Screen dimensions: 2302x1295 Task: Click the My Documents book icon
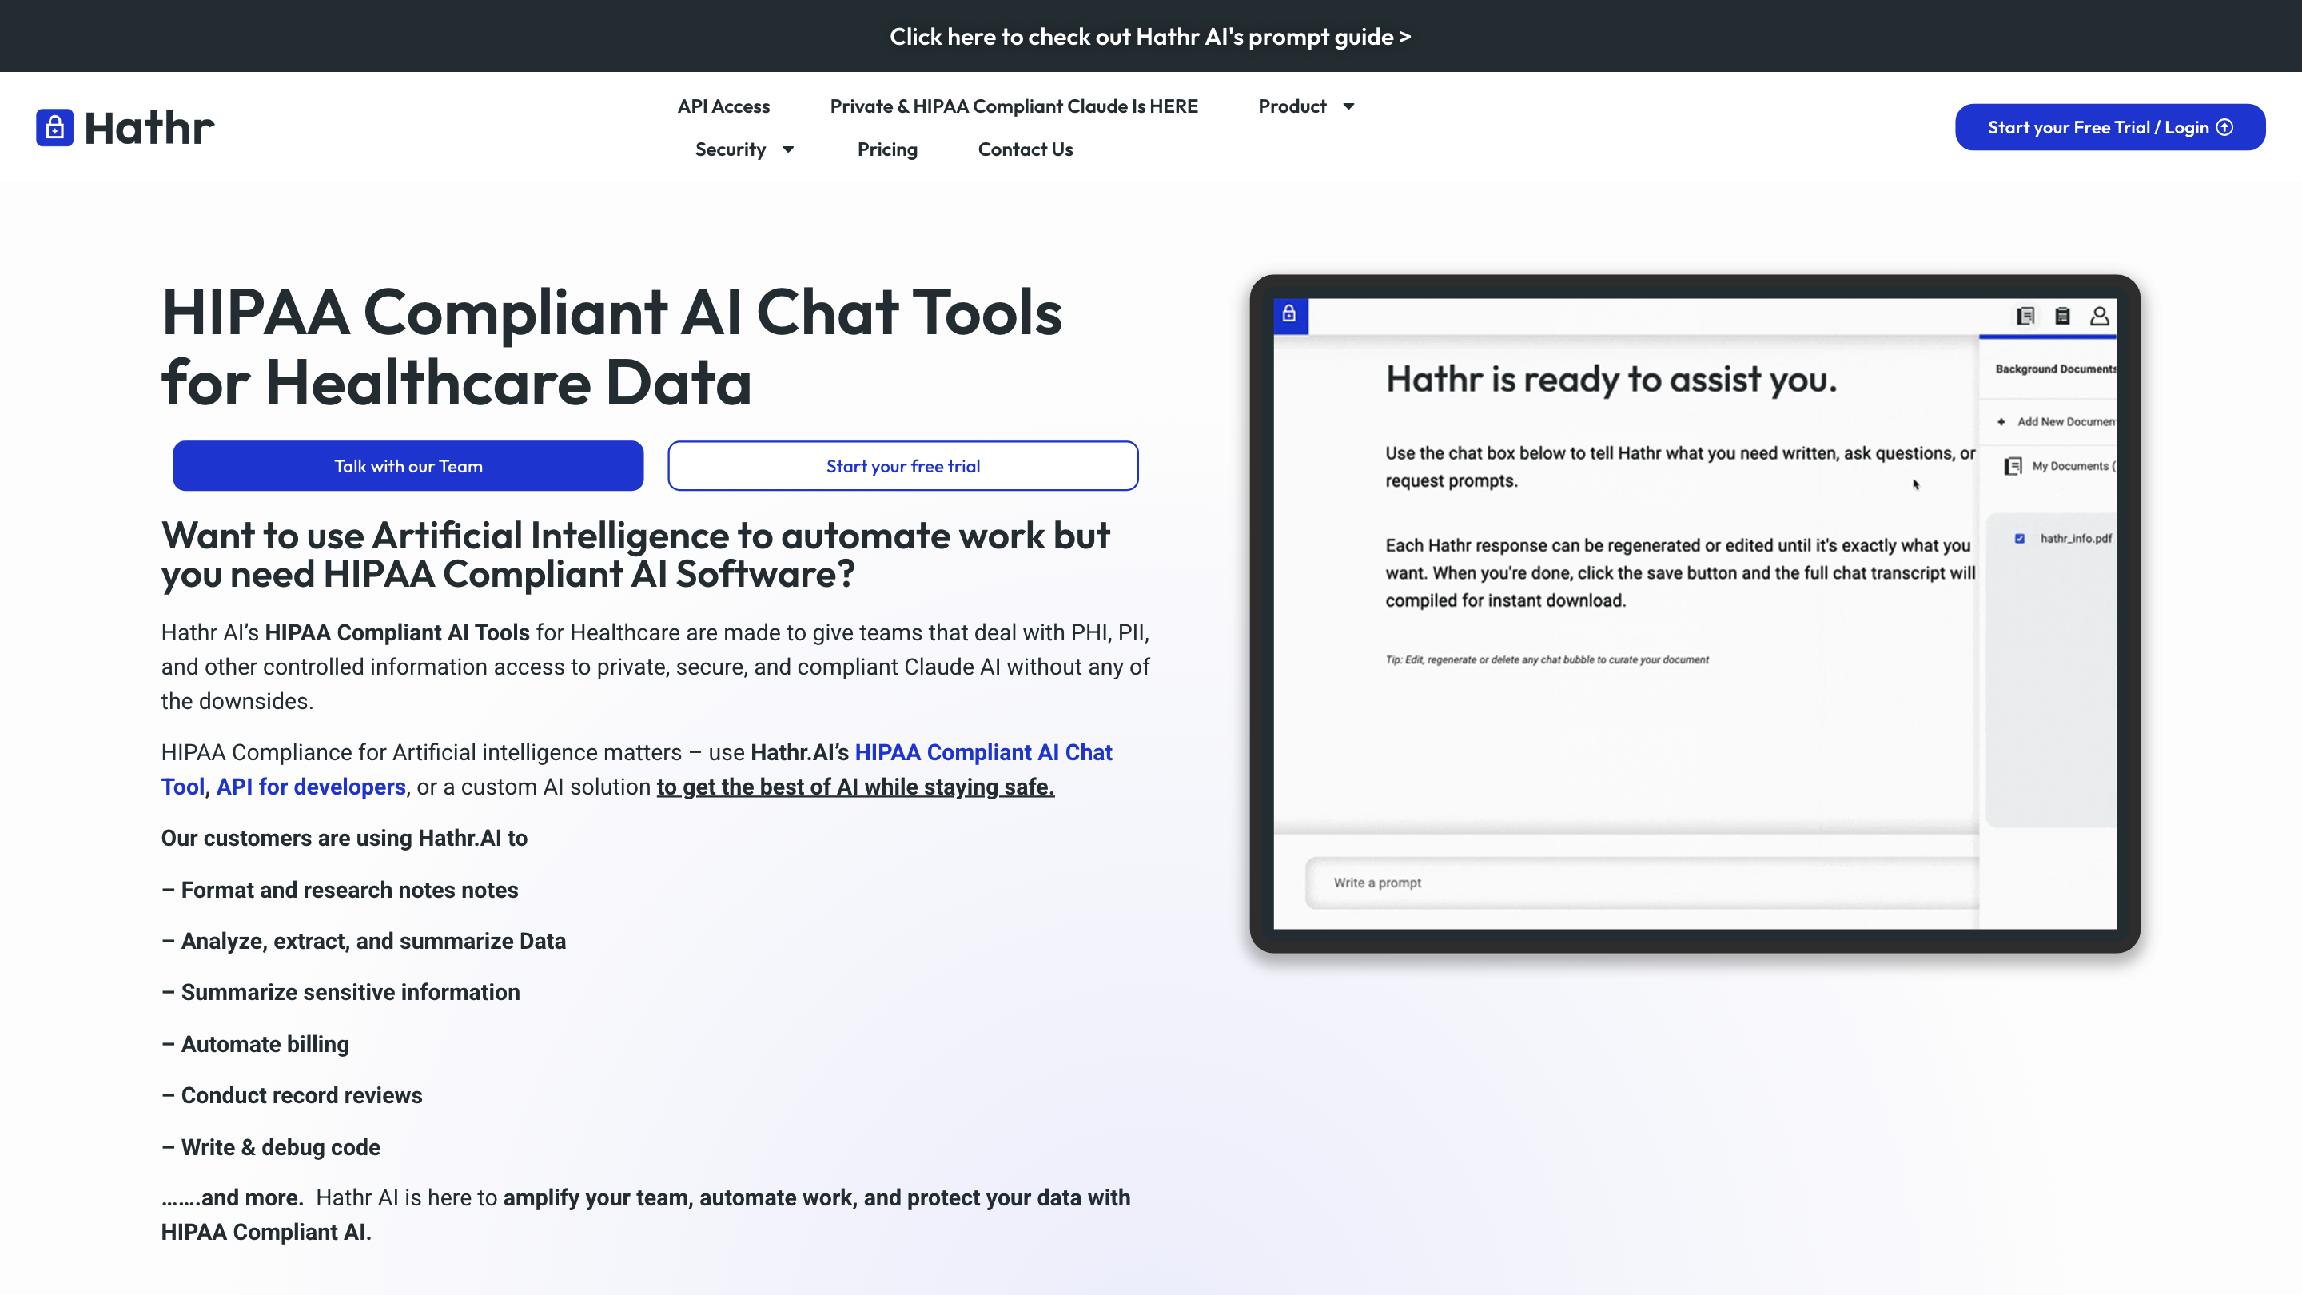[2013, 467]
